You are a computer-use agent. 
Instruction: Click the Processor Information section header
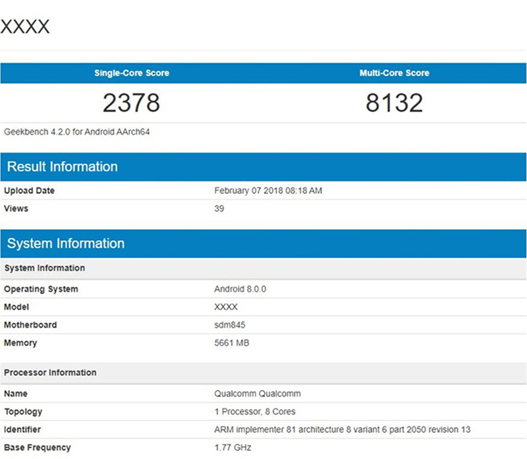(50, 372)
